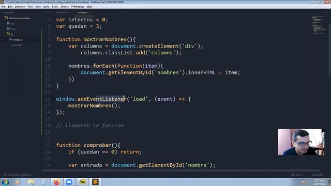Image resolution: width=331 pixels, height=186 pixels.
Task: Open the JavaScript syntax selector in the status bar
Action: tap(317, 175)
